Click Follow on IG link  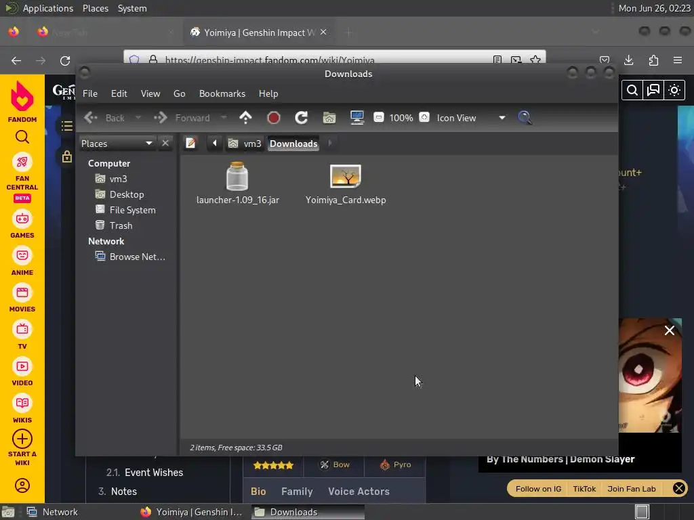point(538,489)
